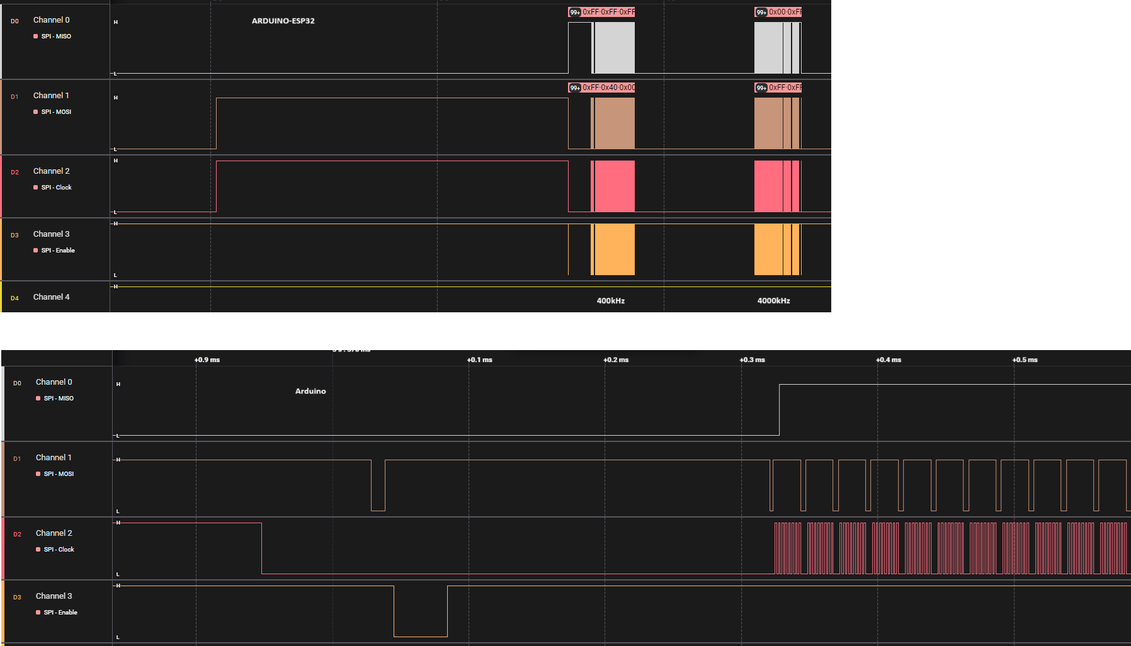Viewport: 1131px width, 646px height.
Task: Click the +0.5 ms time marker
Action: [1025, 360]
